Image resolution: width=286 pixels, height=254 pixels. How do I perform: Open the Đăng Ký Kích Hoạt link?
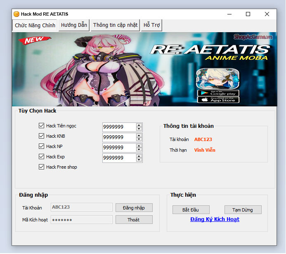point(215,219)
